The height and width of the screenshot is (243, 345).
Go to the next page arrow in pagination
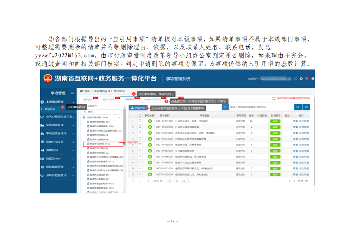(x=169, y=181)
